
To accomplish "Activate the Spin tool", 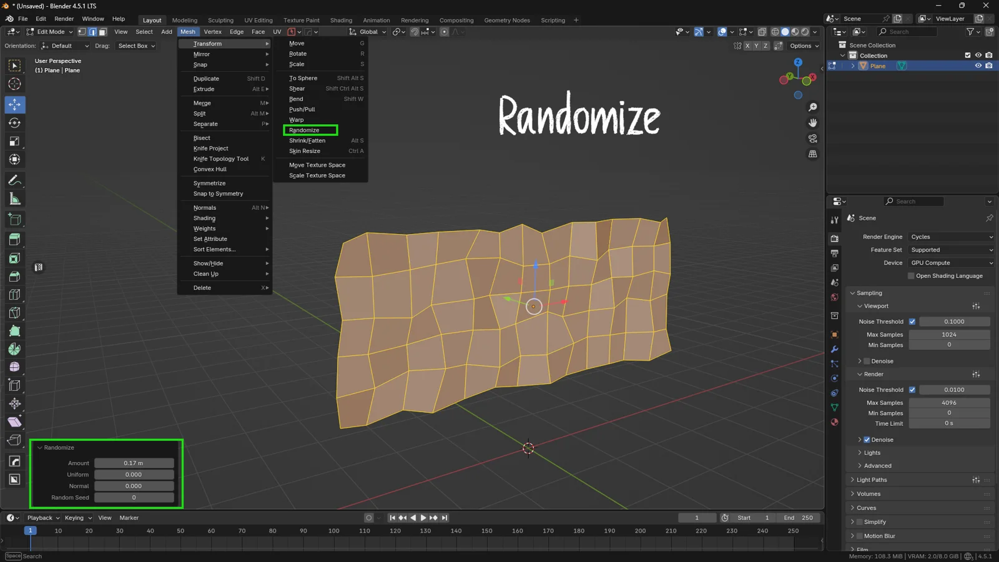I will [x=14, y=349].
